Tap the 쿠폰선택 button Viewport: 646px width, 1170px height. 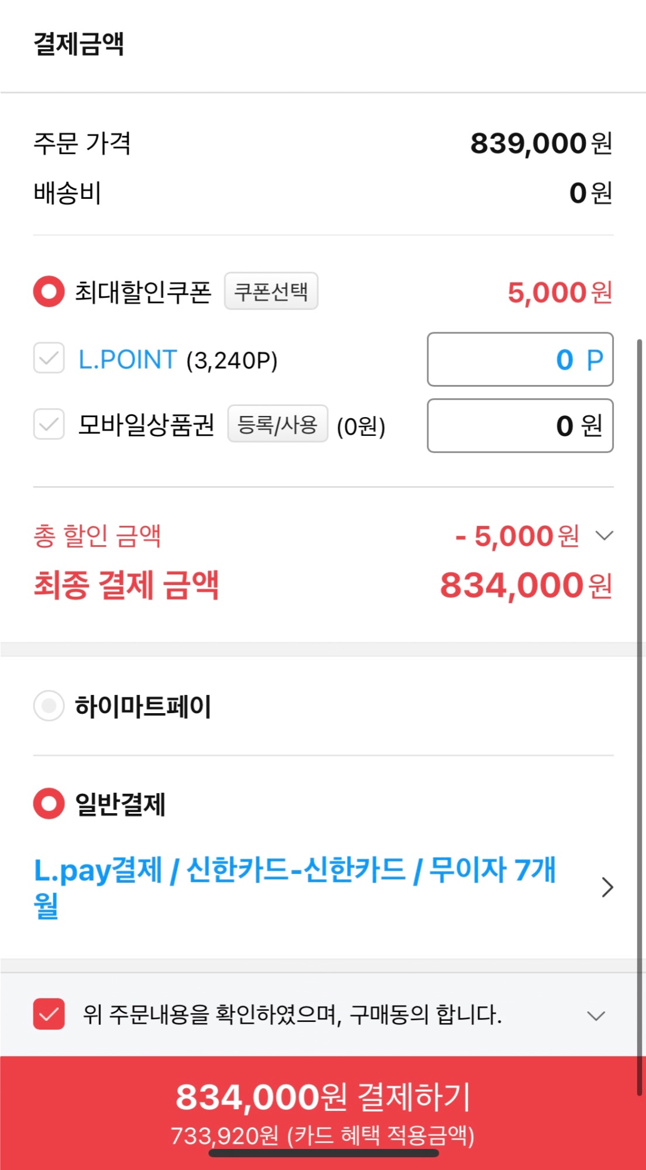[271, 291]
